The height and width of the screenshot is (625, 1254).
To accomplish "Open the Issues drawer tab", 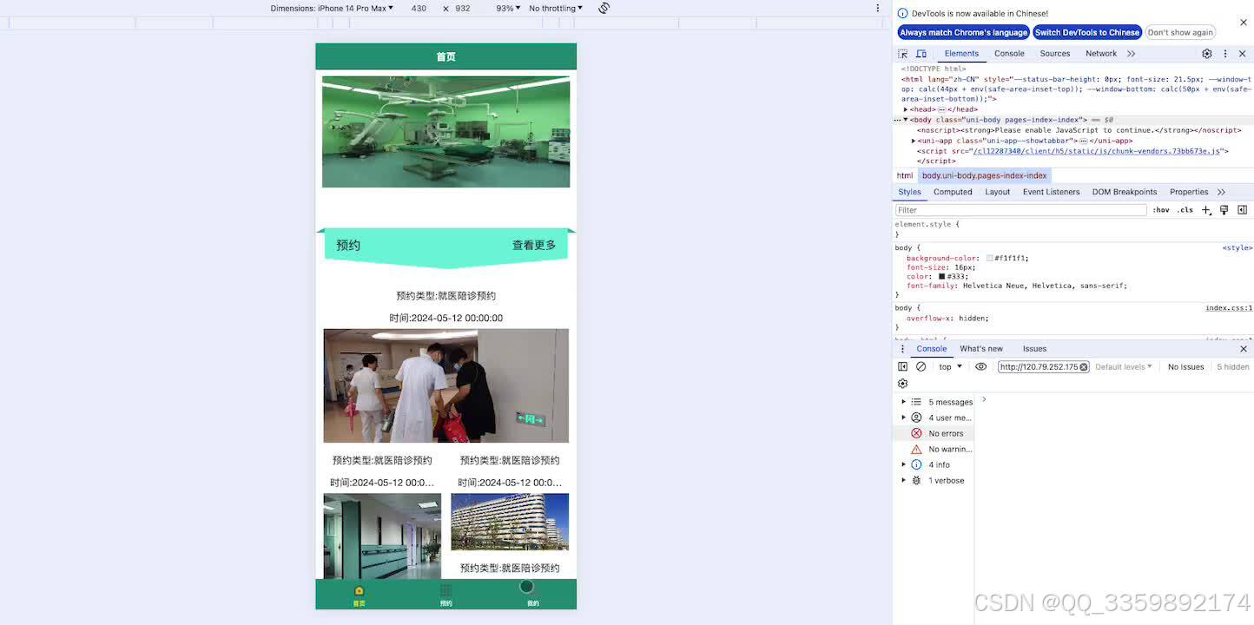I will click(1034, 349).
